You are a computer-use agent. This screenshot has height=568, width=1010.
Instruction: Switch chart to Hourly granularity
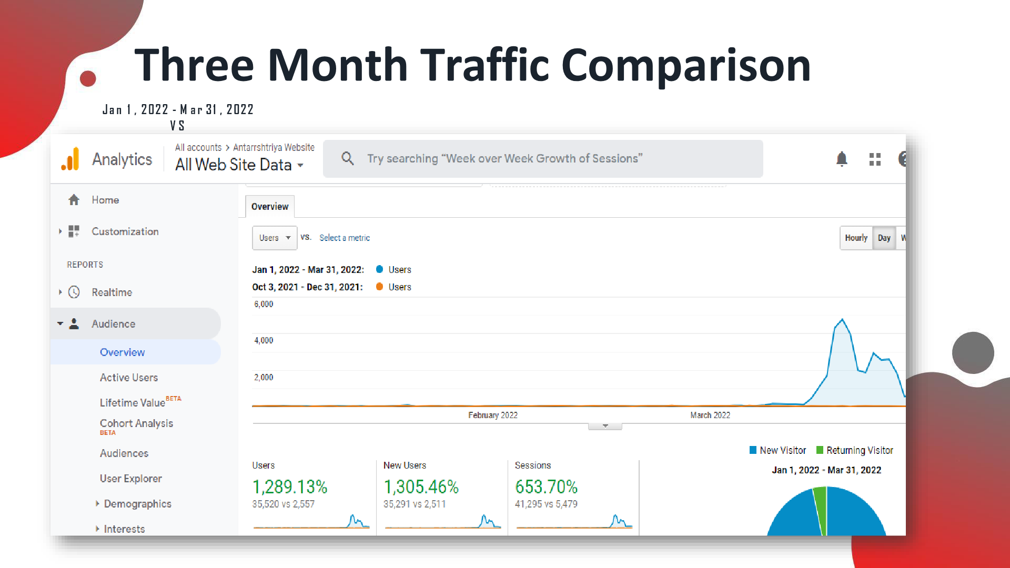856,238
